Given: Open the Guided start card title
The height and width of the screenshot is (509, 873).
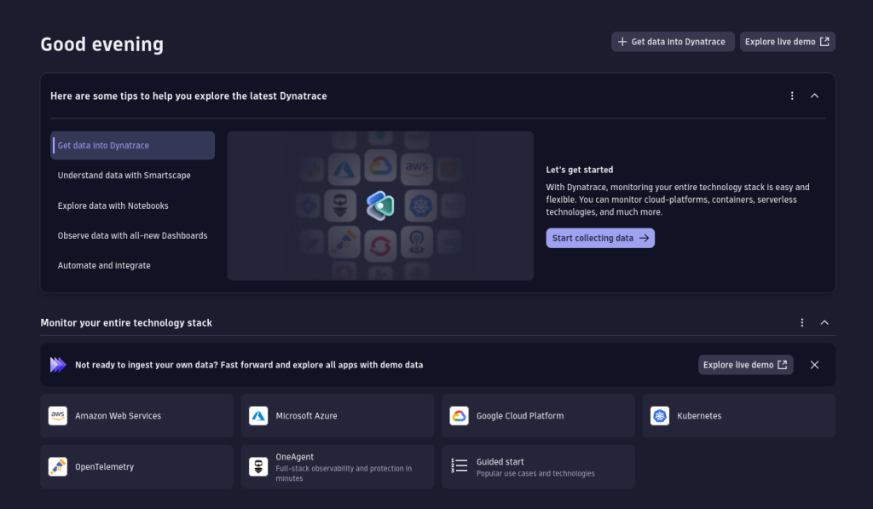Looking at the screenshot, I should (500, 461).
